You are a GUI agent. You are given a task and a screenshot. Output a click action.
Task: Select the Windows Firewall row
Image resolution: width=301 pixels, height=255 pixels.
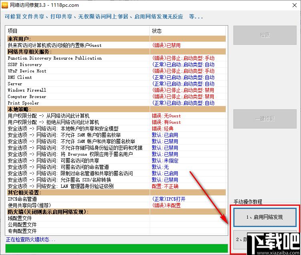pos(116,90)
